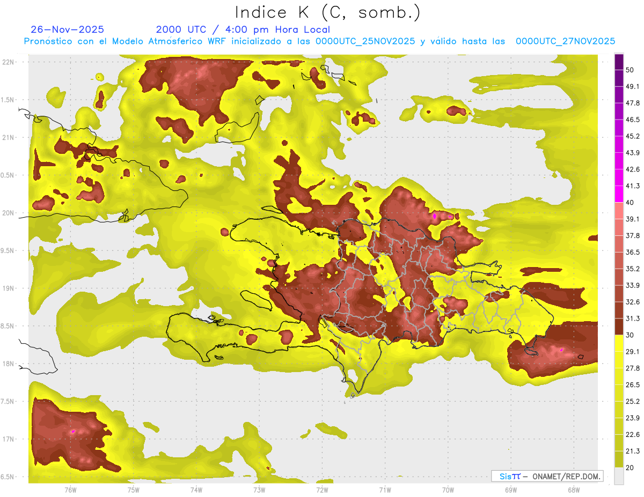Screen dimensions: 644x497
Task: Click the olive colorbar segment between 20 and 21.3
Action: (x=619, y=459)
